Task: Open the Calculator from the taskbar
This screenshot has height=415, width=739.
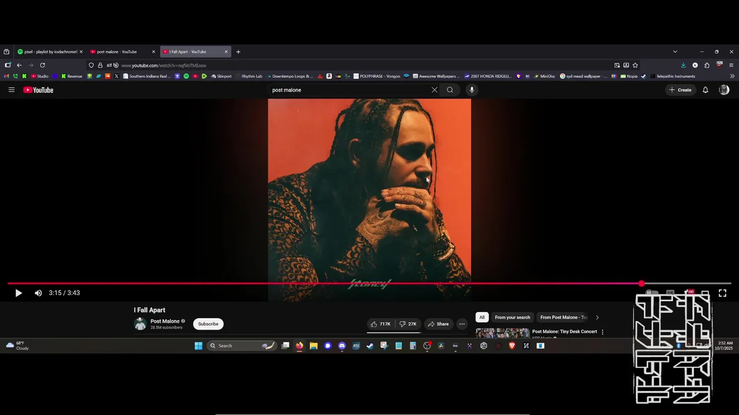Action: click(413, 346)
